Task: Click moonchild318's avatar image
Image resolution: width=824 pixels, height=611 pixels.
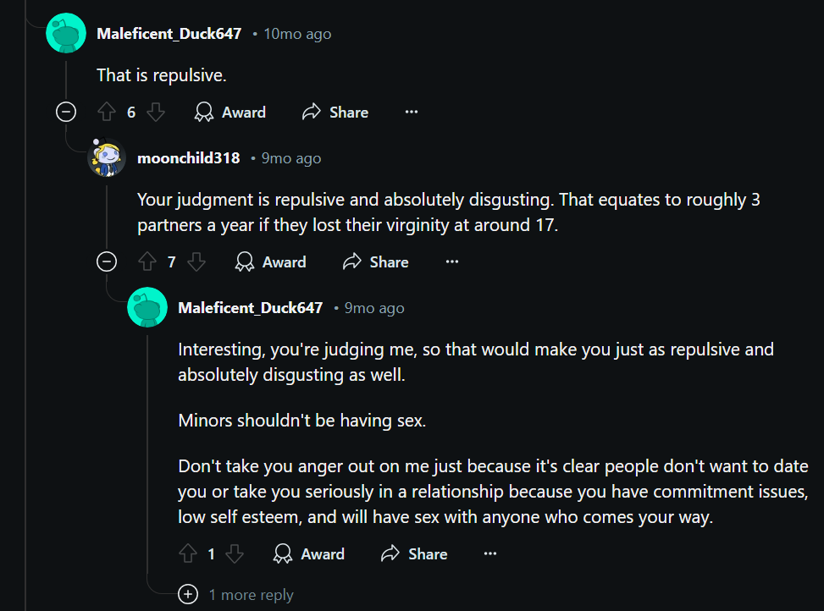Action: (x=107, y=157)
